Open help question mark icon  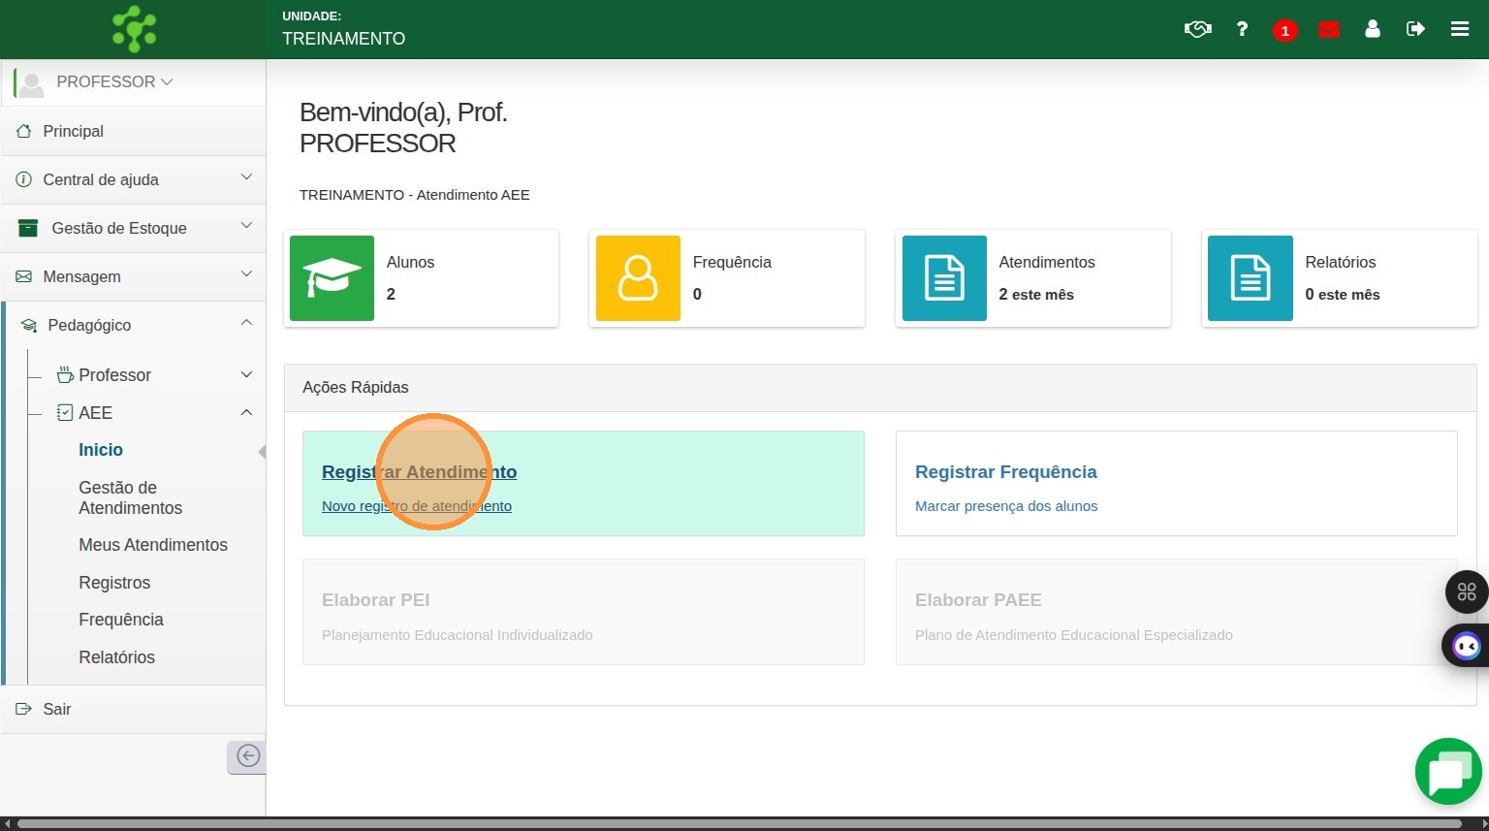(x=1242, y=29)
